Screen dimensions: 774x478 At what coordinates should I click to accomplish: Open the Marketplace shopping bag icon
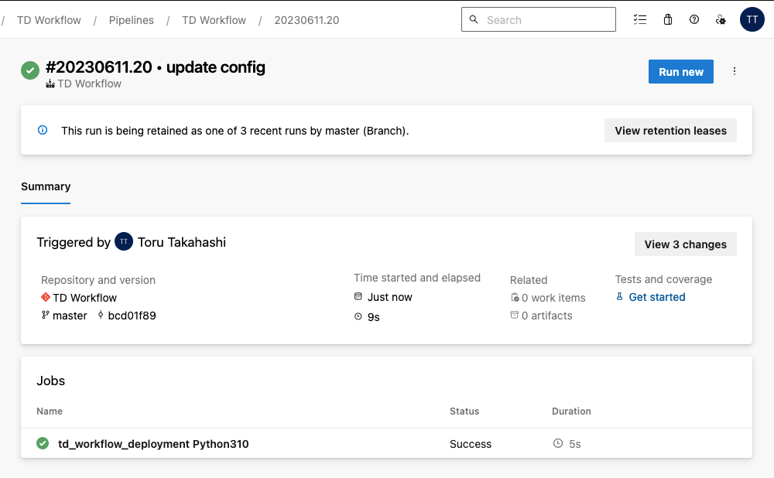click(667, 20)
